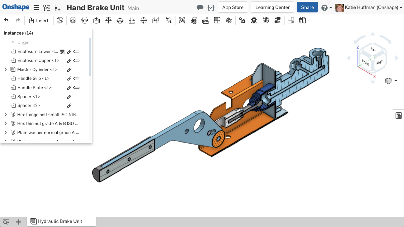Choose the Rack and pinion relation tool
Viewport: 404px width, 227px height.
[254, 20]
